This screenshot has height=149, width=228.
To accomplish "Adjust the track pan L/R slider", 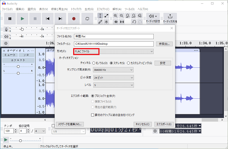I will (x=18, y=73).
